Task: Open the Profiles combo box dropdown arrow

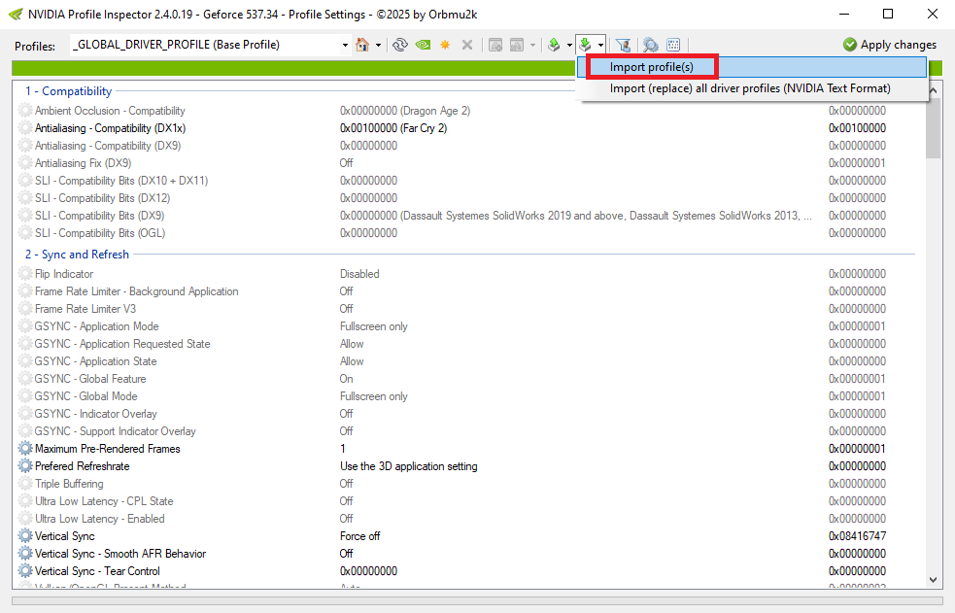Action: tap(345, 45)
